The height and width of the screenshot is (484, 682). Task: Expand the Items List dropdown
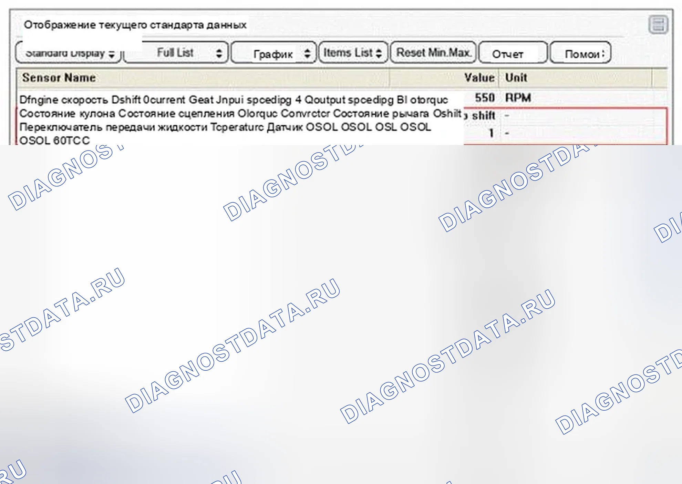point(353,53)
